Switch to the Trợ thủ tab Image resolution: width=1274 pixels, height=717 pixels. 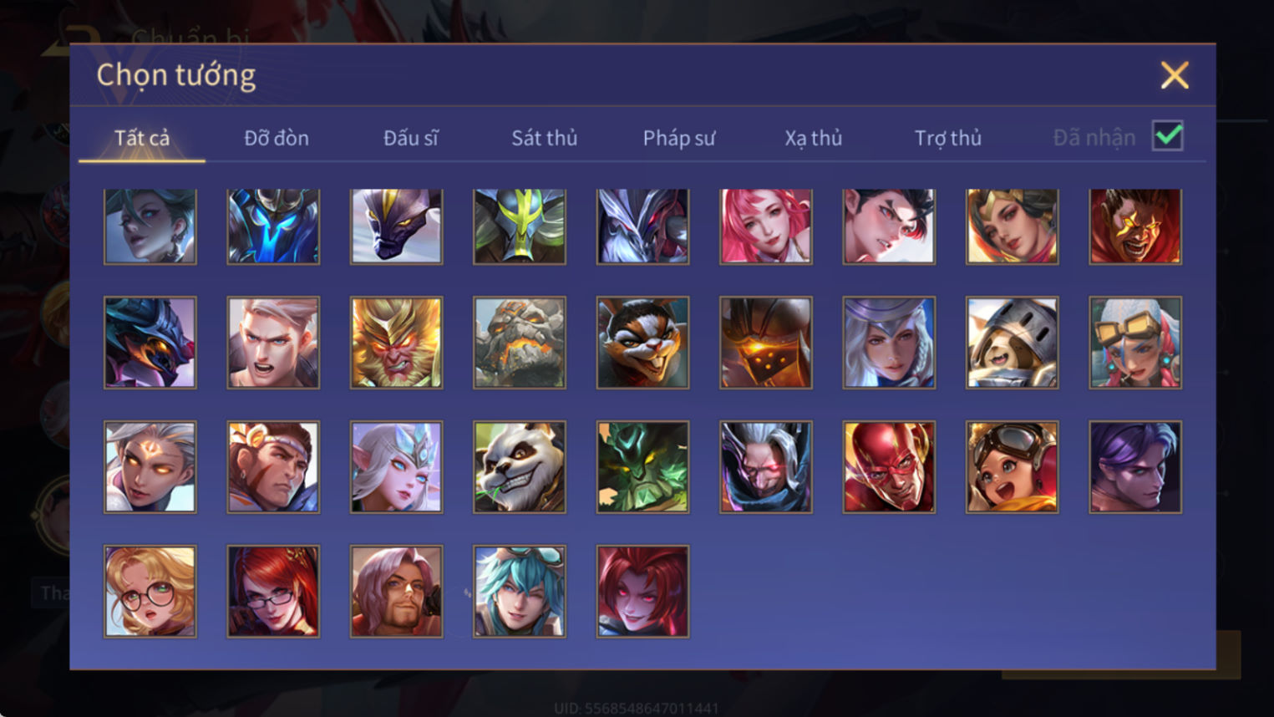pos(948,138)
